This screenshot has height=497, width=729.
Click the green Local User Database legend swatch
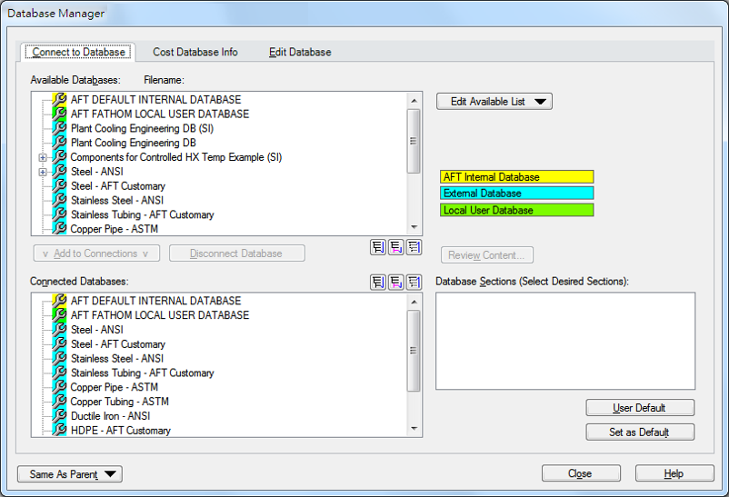(x=516, y=210)
